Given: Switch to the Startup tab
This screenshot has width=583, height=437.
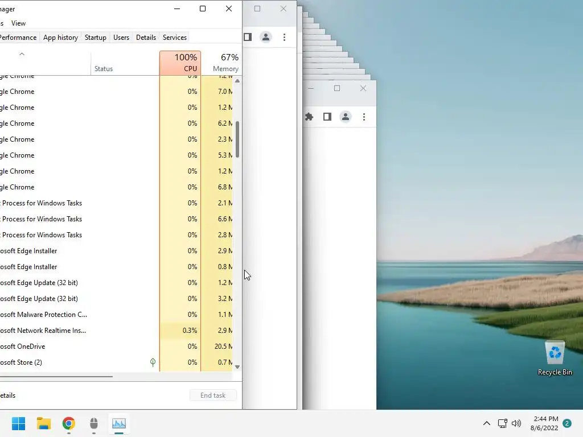Looking at the screenshot, I should (96, 37).
